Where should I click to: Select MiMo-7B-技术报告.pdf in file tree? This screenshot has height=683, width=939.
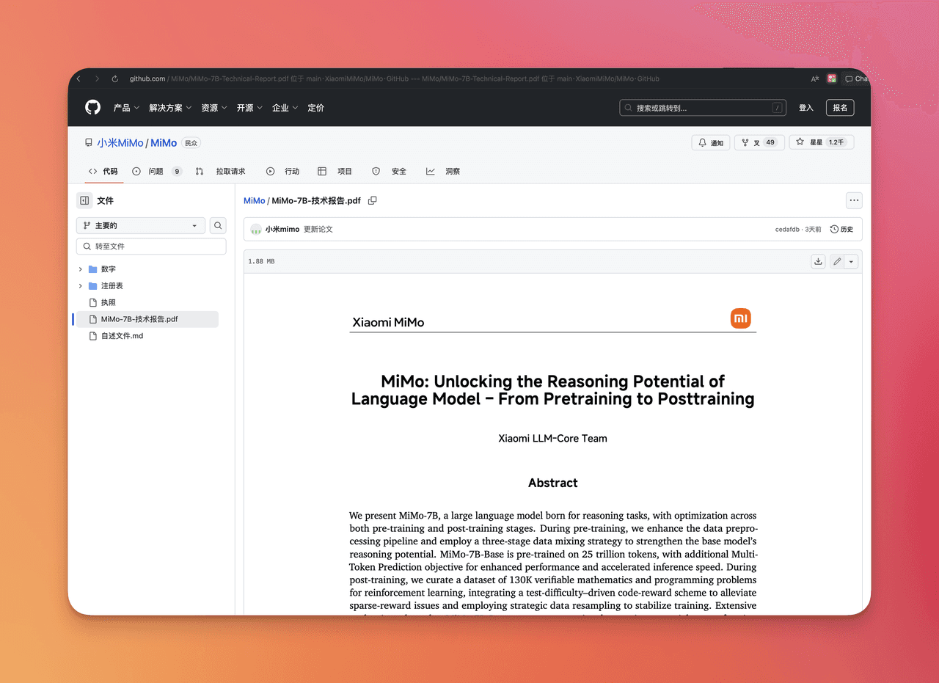[x=147, y=319]
